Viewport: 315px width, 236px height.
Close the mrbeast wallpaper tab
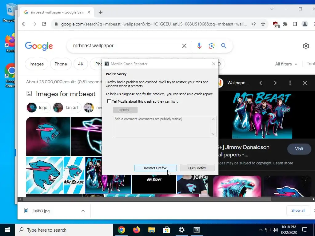point(89,12)
